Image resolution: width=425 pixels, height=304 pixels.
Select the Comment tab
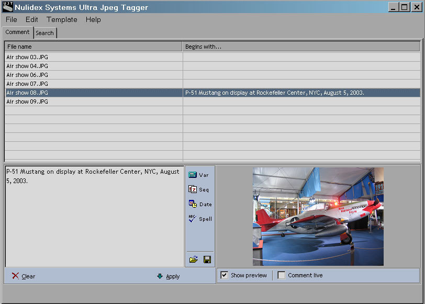coord(17,32)
